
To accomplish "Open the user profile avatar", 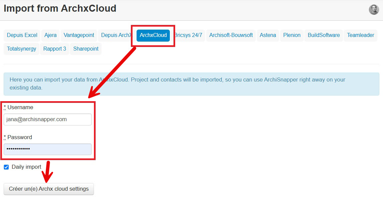I will pos(374,10).
